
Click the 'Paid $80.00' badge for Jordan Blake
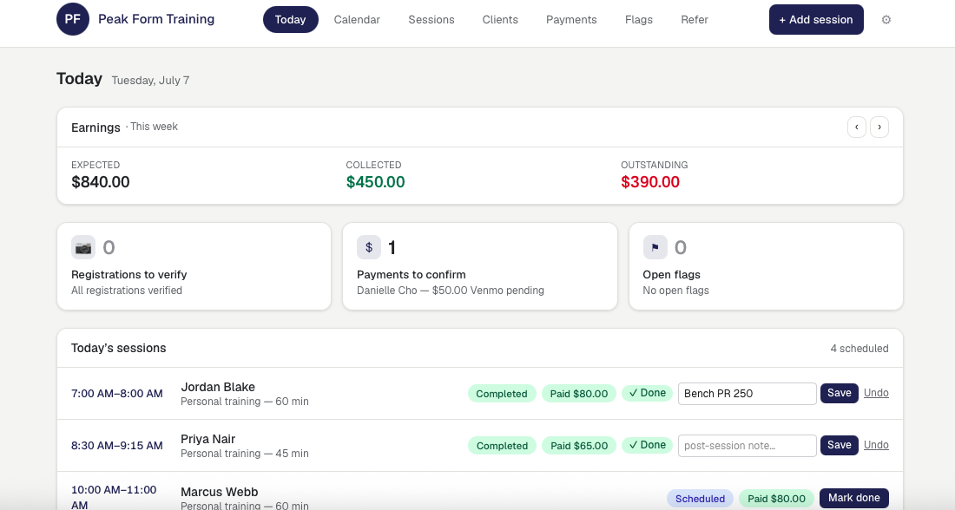578,394
